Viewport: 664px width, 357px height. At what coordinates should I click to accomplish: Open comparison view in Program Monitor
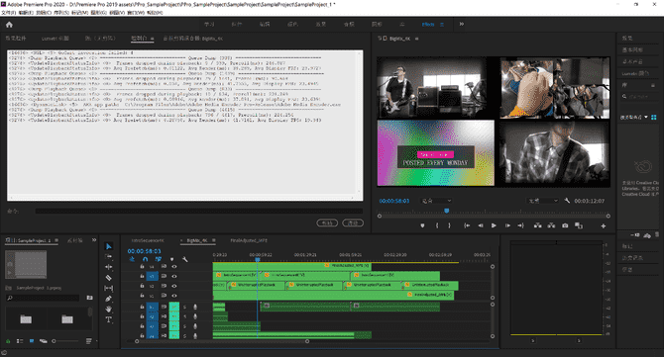tap(579, 225)
